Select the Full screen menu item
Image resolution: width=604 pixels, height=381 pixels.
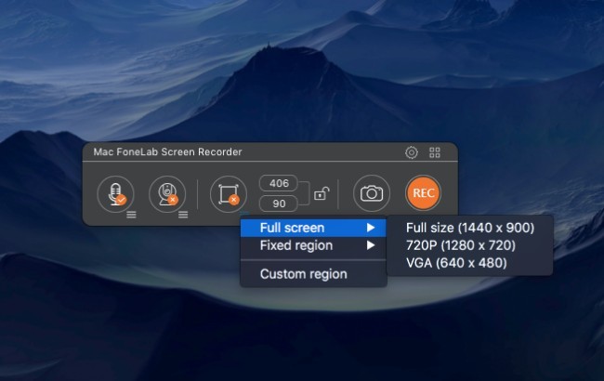click(x=313, y=228)
